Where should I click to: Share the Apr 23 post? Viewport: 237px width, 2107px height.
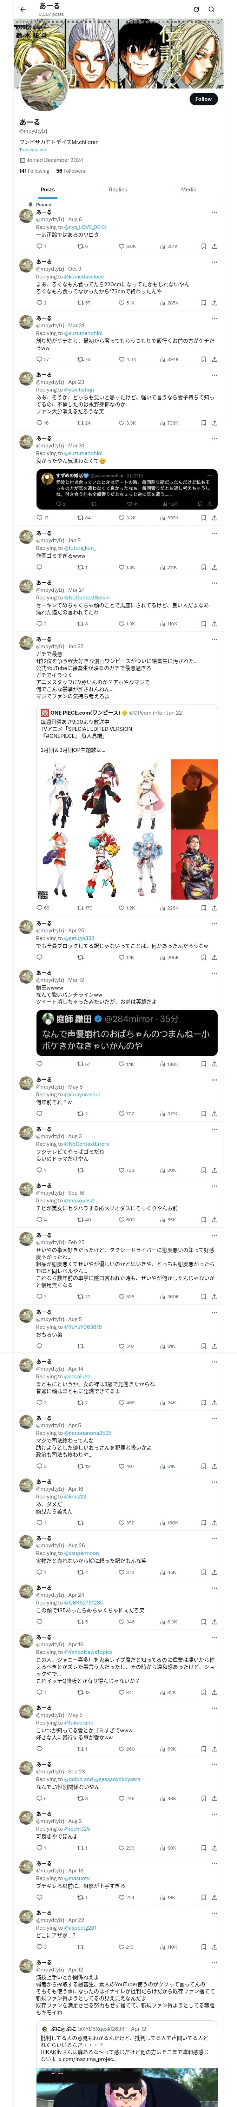point(214,423)
